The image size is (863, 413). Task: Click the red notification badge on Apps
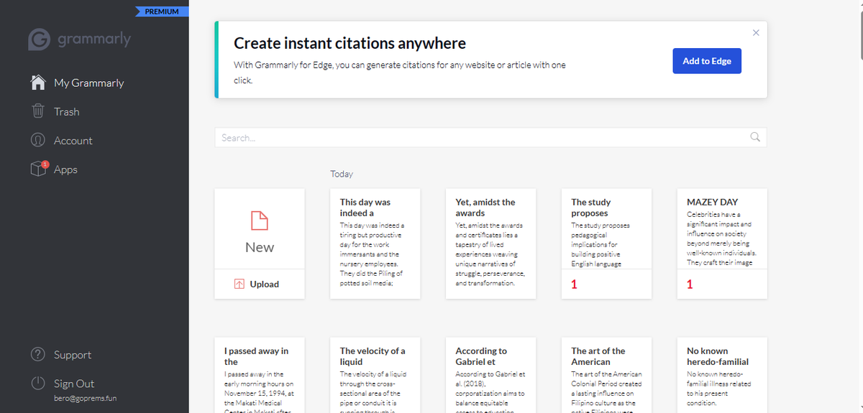(45, 164)
